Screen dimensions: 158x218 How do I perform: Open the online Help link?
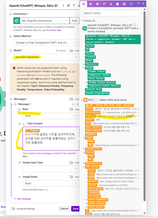[x=56, y=30]
